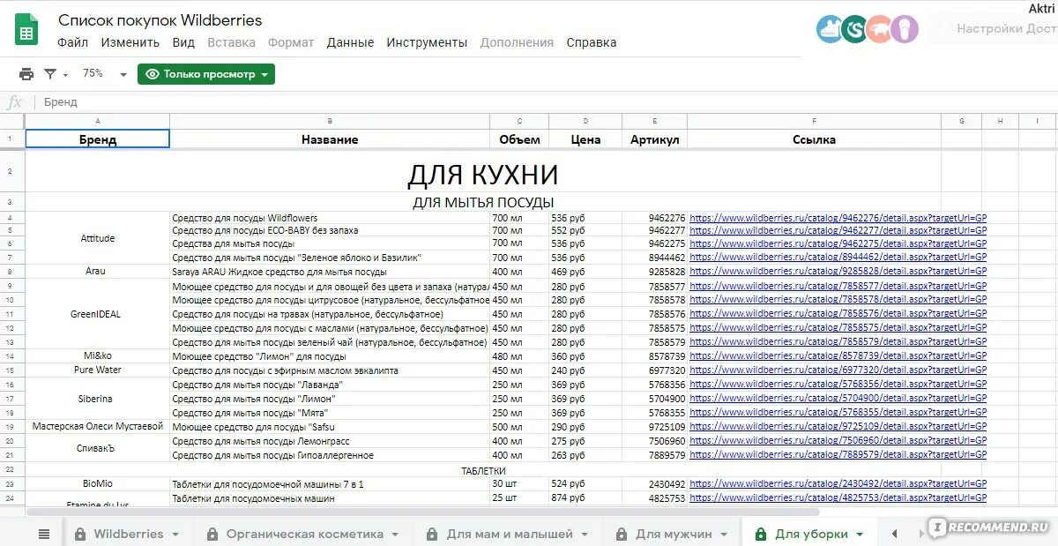Open the Данные menu
Image resolution: width=1058 pixels, height=546 pixels.
point(350,42)
